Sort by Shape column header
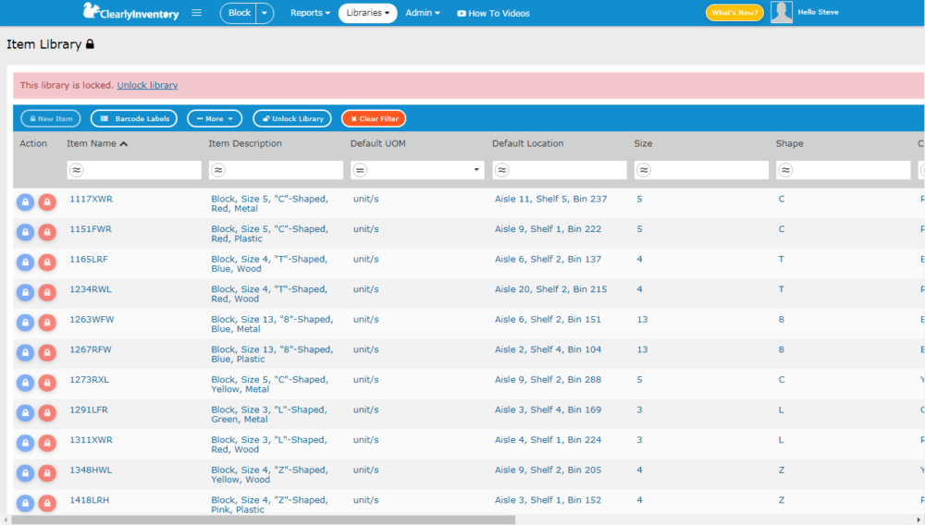 pyautogui.click(x=789, y=143)
